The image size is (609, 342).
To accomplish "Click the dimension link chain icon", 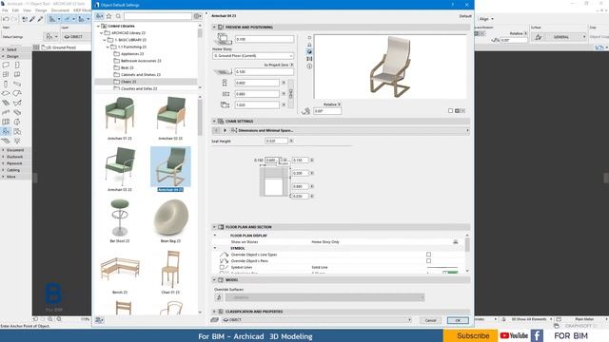I will 291,93.
